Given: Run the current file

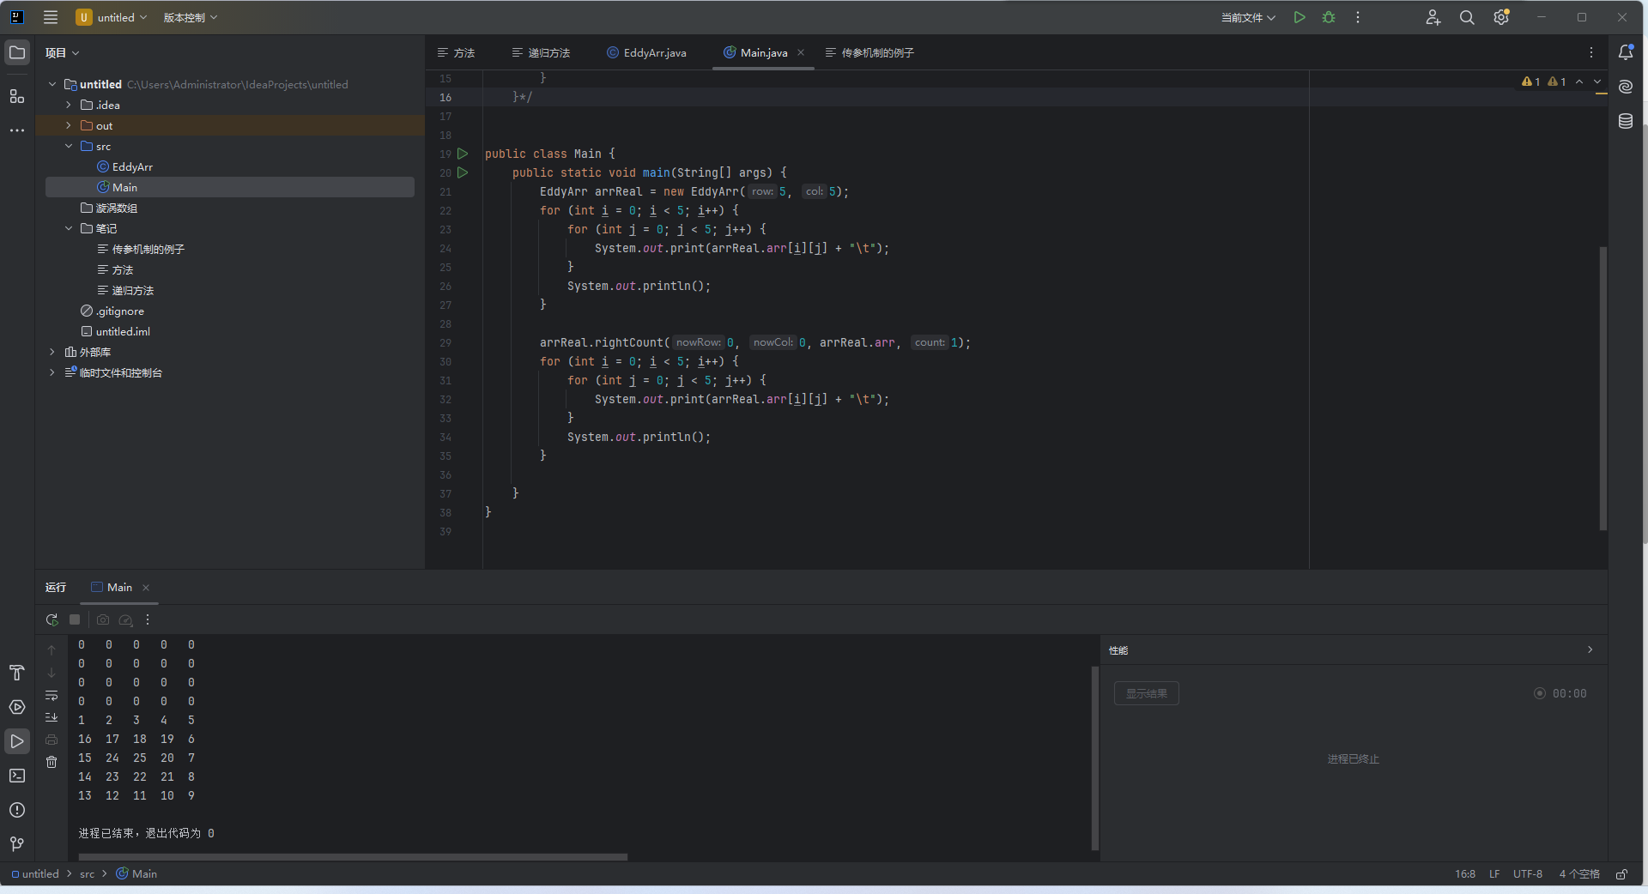Looking at the screenshot, I should pyautogui.click(x=1300, y=17).
